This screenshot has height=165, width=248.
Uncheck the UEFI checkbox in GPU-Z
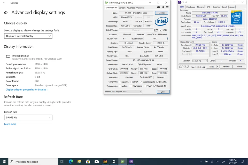(x=161, y=30)
